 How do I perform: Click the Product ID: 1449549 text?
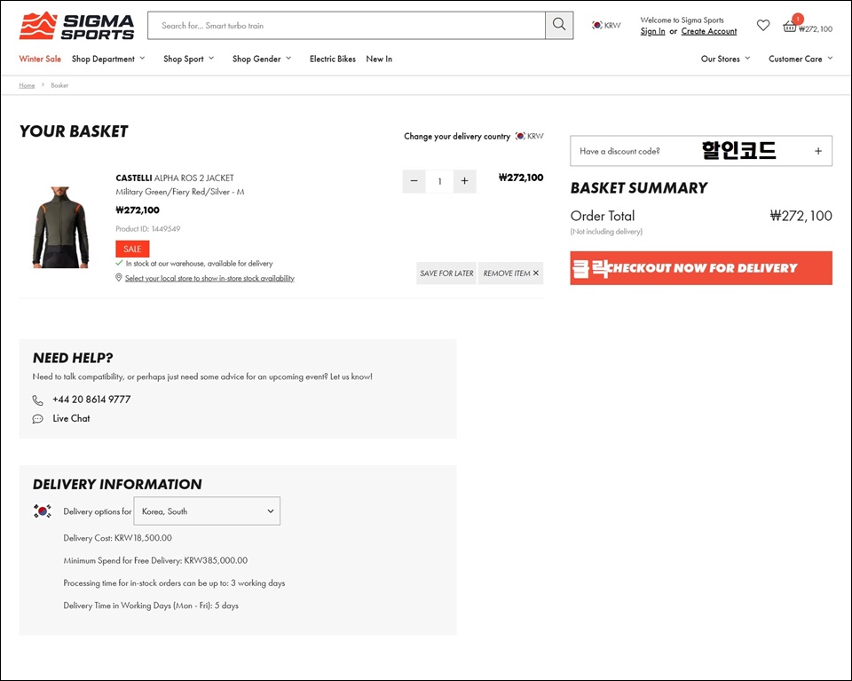click(x=148, y=229)
